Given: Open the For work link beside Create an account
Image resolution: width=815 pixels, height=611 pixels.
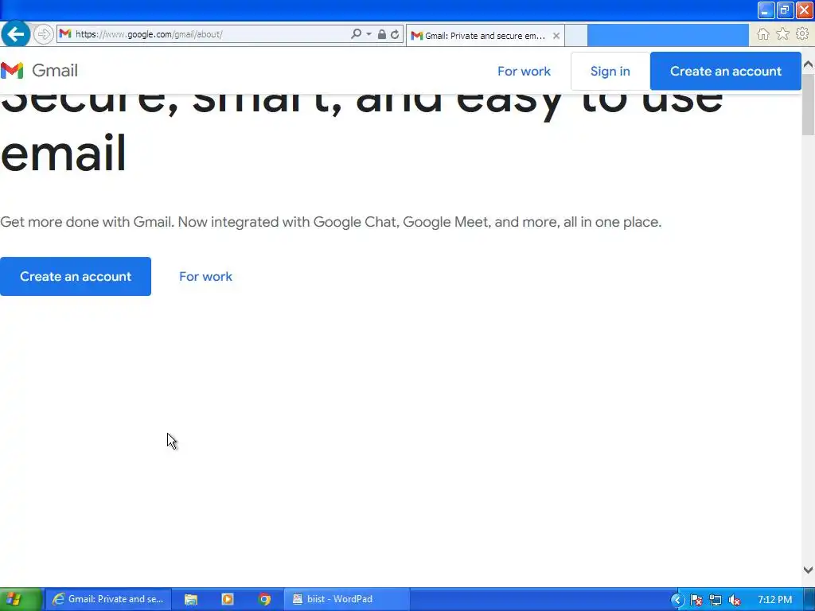Looking at the screenshot, I should [206, 276].
